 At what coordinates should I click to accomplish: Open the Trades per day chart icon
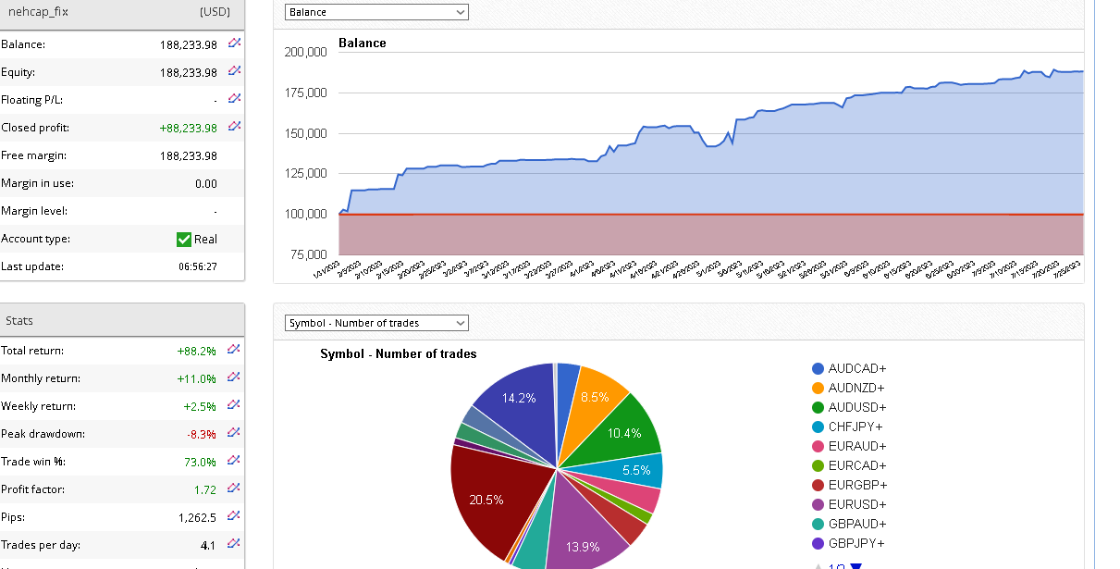[234, 544]
